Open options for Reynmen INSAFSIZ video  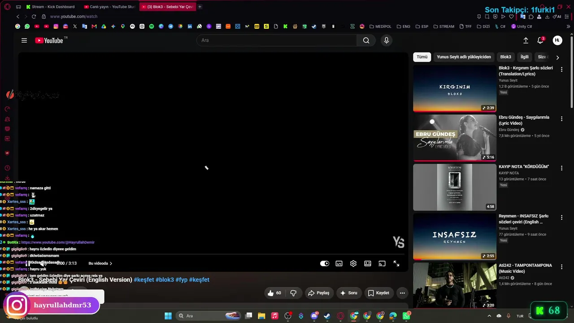click(x=561, y=217)
